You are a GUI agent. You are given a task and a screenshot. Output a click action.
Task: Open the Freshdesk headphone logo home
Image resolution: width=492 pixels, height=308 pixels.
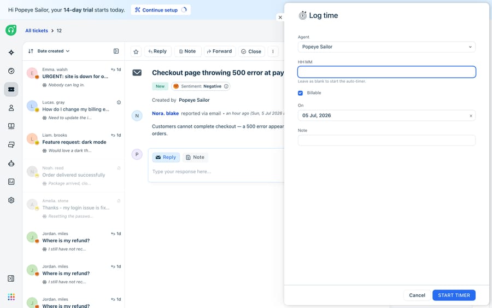coord(11,30)
